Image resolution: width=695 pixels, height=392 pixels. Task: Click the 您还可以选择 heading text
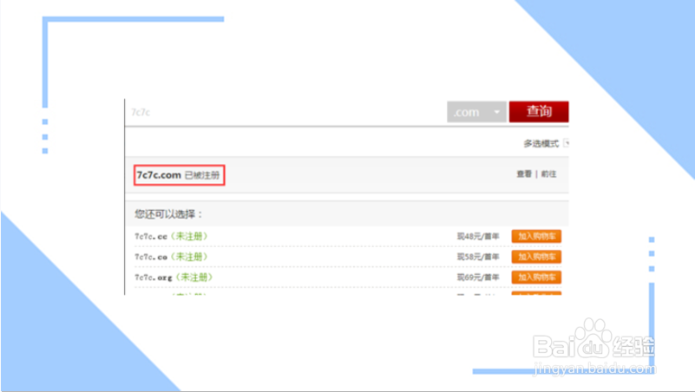click(x=168, y=214)
